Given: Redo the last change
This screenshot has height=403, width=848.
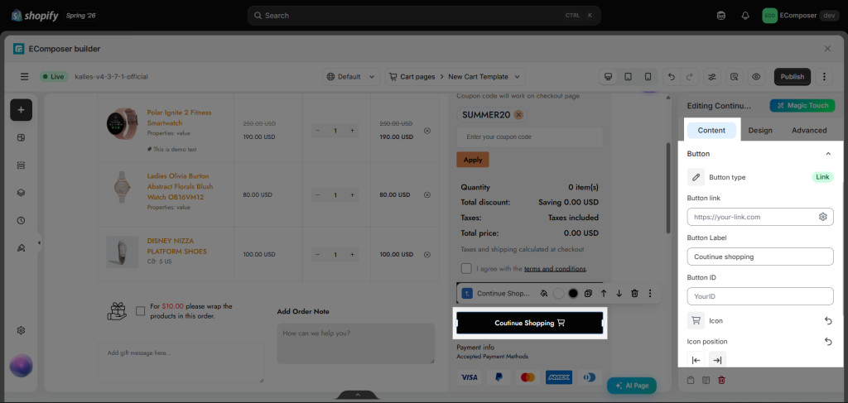Looking at the screenshot, I should pos(689,77).
